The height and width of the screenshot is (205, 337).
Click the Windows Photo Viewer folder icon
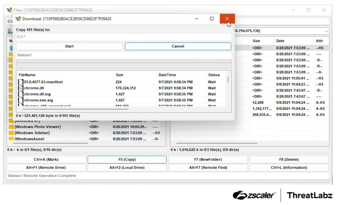[x=11, y=127]
